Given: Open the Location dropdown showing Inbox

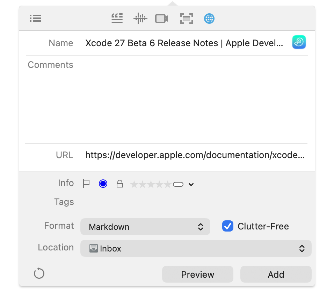Looking at the screenshot, I should click(x=196, y=248).
